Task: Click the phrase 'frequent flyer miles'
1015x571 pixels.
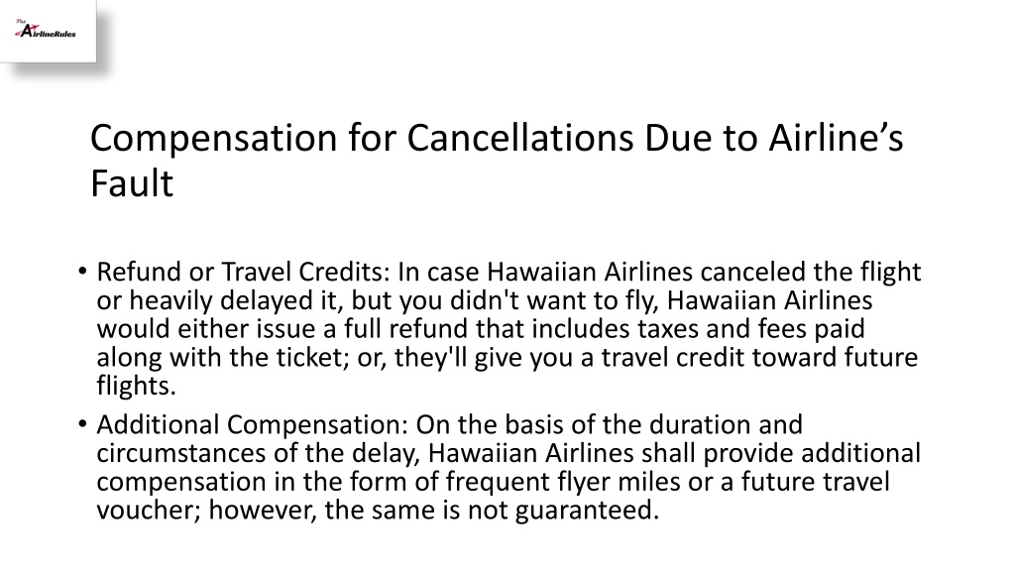Action: (563, 483)
